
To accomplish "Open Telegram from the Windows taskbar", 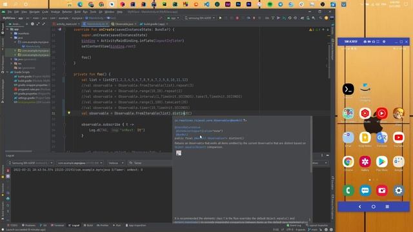I will click(280, 5).
